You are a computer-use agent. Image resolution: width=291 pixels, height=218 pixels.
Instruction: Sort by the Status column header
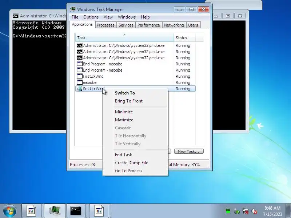click(184, 38)
